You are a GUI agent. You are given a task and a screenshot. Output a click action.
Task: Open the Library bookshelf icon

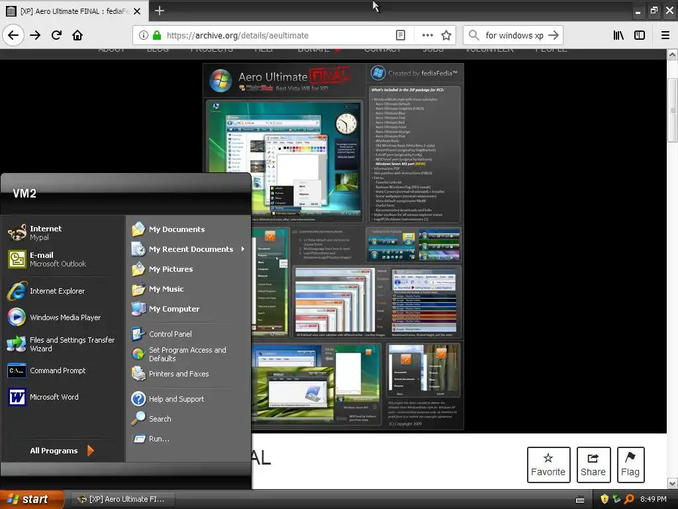click(x=618, y=35)
